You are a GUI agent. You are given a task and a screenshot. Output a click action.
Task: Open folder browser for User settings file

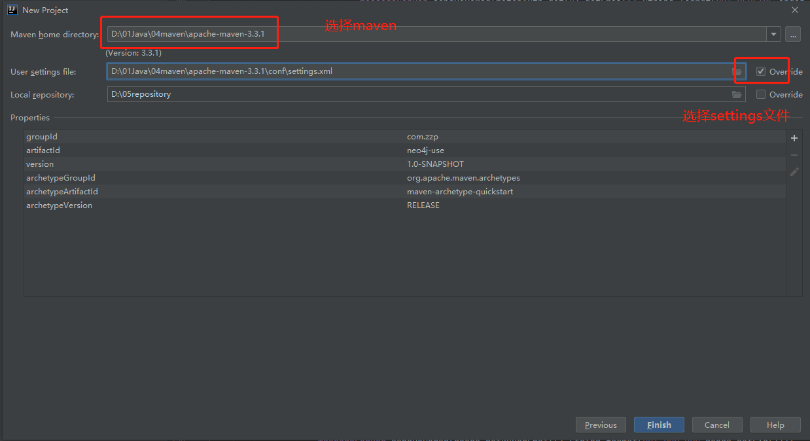737,71
